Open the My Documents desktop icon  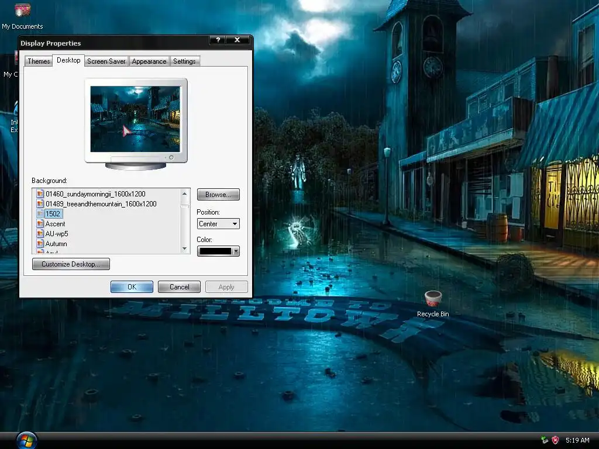[22, 15]
